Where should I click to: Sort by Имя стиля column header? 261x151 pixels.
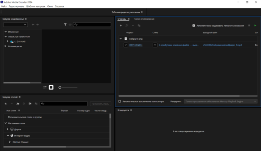[11, 111]
